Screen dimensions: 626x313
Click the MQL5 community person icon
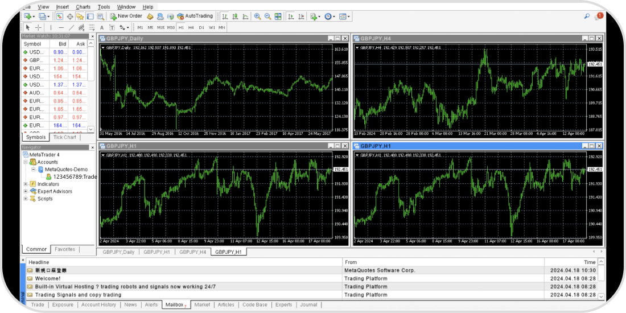click(160, 17)
